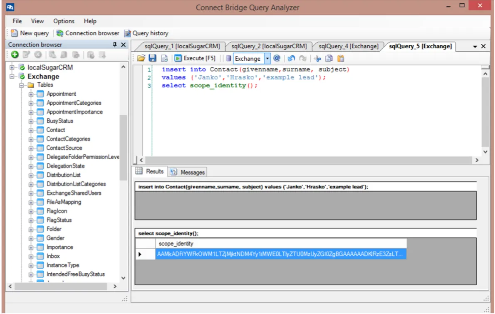The width and height of the screenshot is (495, 314).
Task: Switch to sqlQuery_2 [localSugarCRM] tab
Action: [269, 46]
